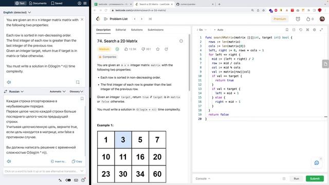Listen to the English source text

9,82
